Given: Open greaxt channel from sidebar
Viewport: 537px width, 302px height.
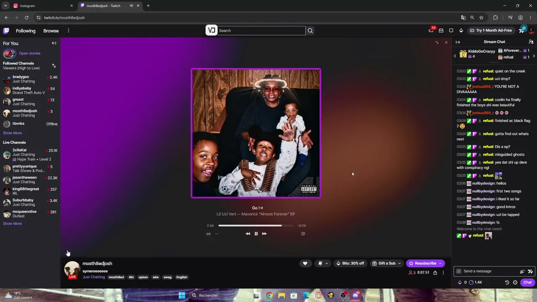Looking at the screenshot, I should click(30, 102).
